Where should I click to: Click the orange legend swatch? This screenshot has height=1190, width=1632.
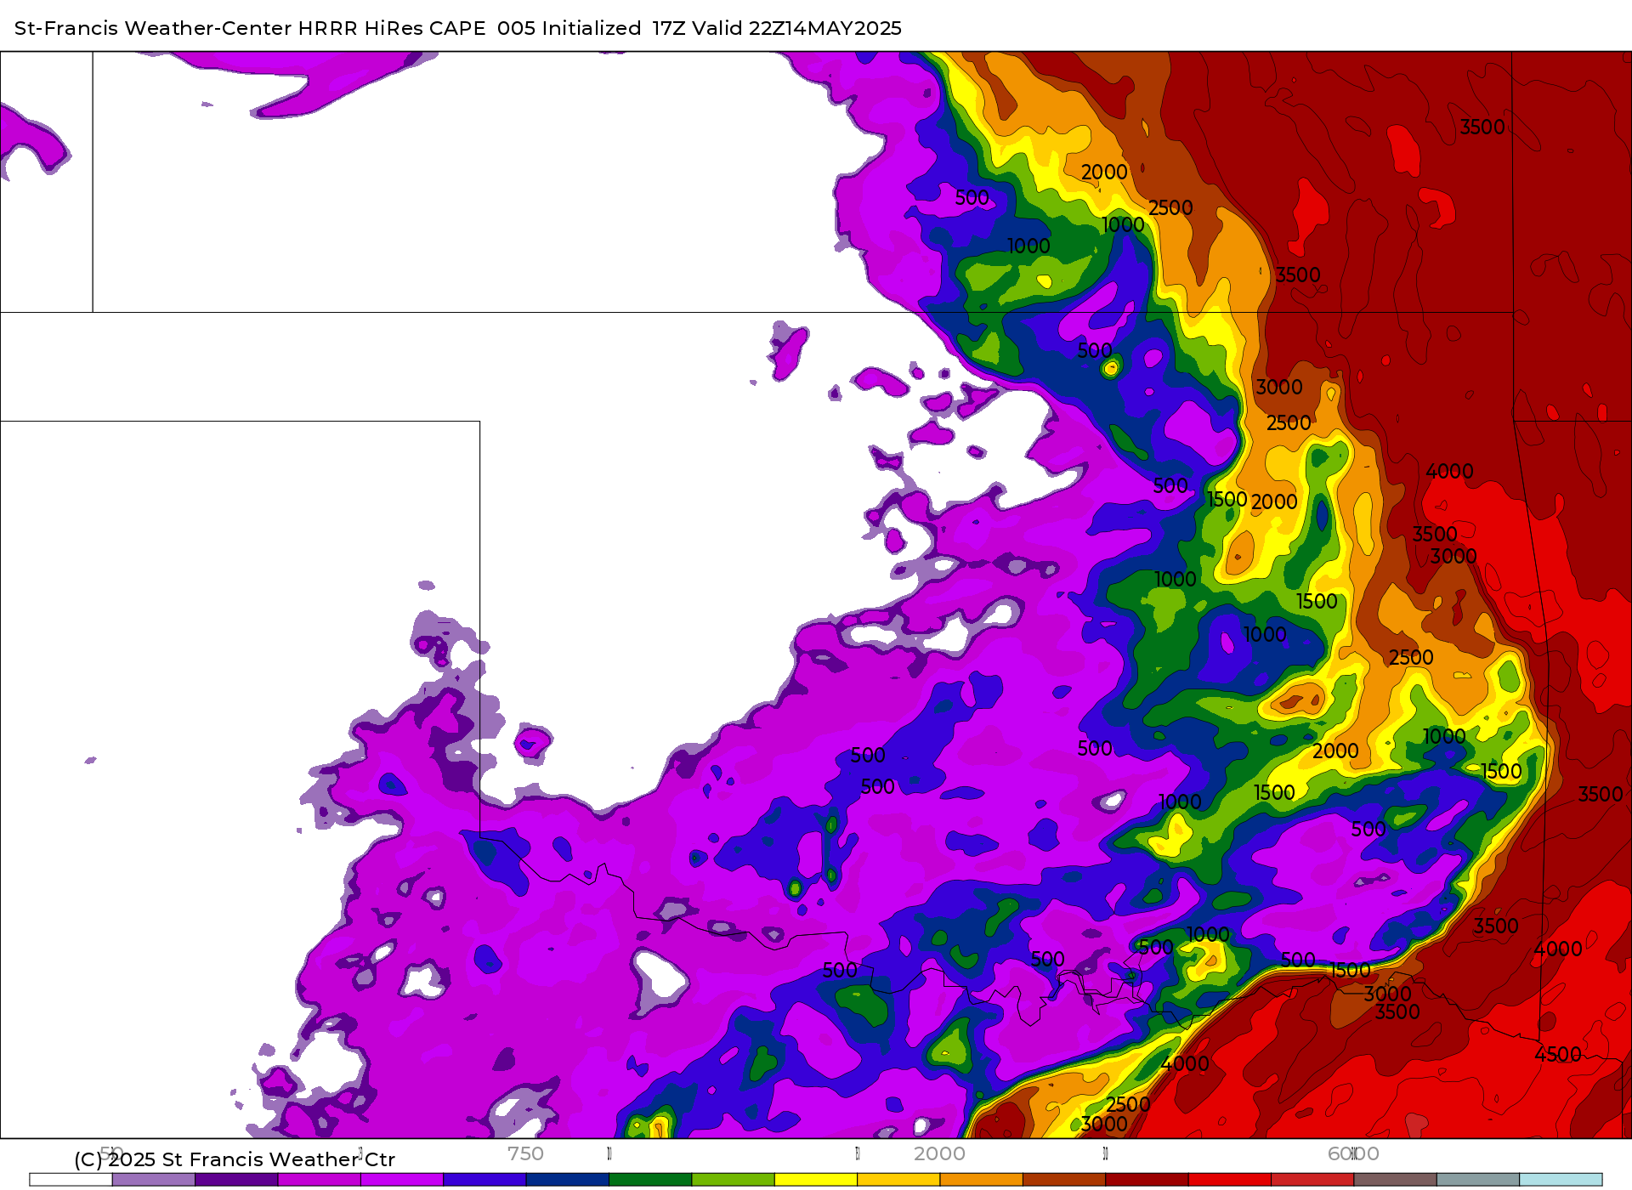[982, 1180]
